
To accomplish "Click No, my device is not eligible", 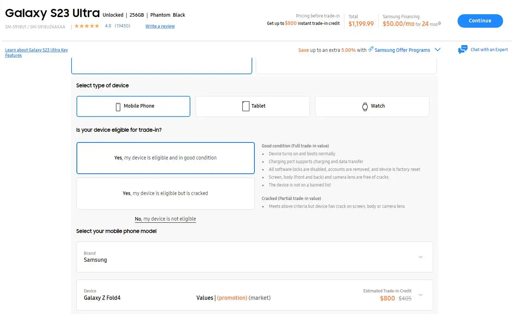I will click(165, 219).
